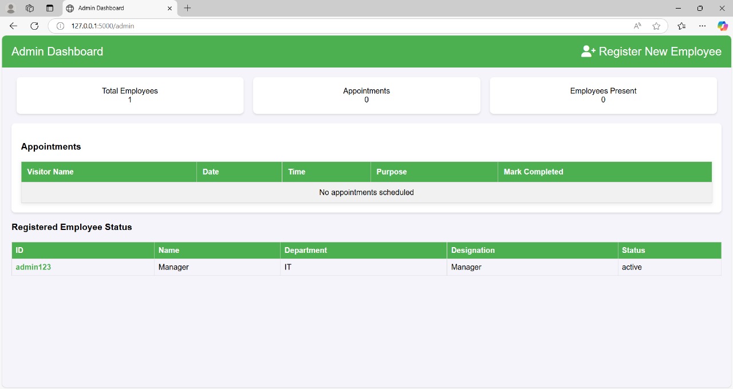Screen dimensions: 733x389
Task: Open a new browser tab
Action: coord(187,8)
